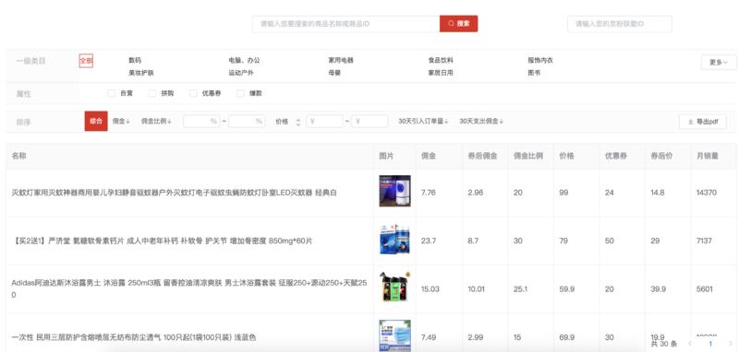The height and width of the screenshot is (352, 739).
Task: Click the 导出pdf export button
Action: pos(703,122)
